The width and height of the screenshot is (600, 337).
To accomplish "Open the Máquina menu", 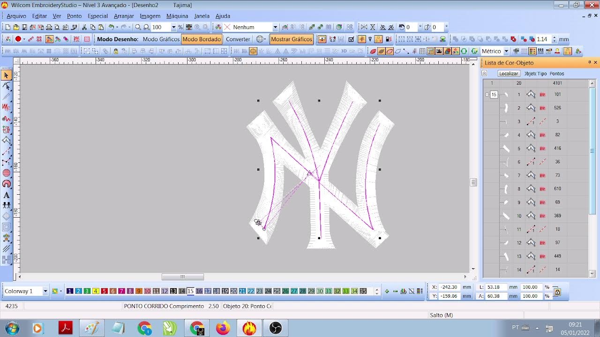I will [x=177, y=16].
